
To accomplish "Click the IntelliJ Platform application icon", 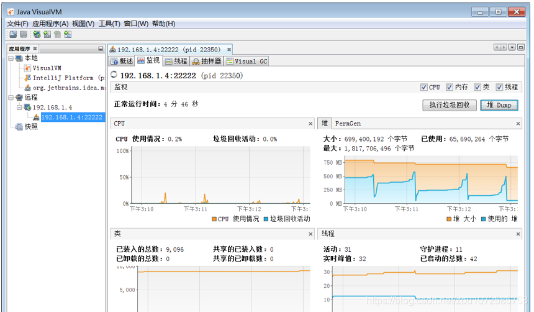I will click(27, 78).
